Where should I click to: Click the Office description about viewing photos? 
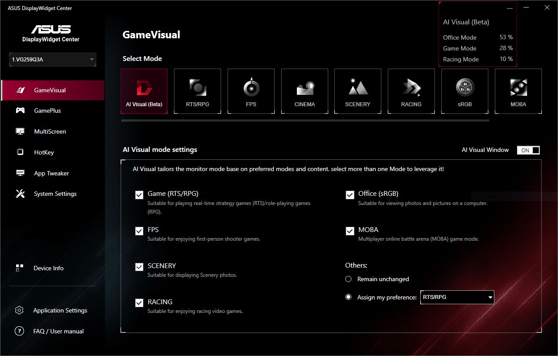coord(423,203)
